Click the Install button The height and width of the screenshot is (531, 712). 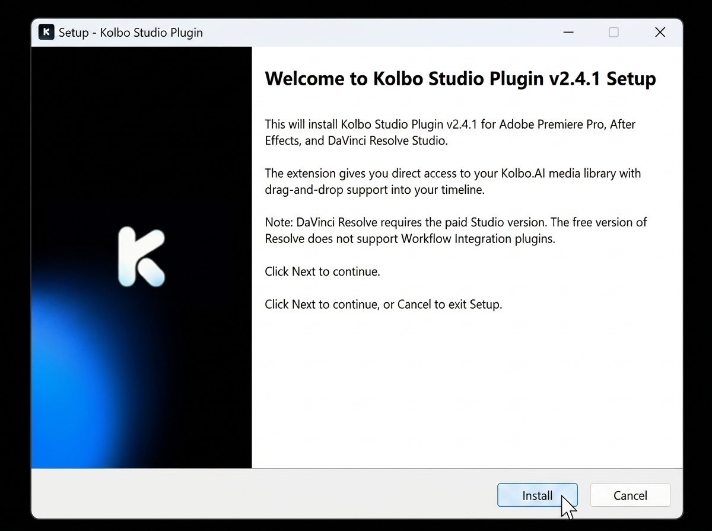(x=537, y=495)
